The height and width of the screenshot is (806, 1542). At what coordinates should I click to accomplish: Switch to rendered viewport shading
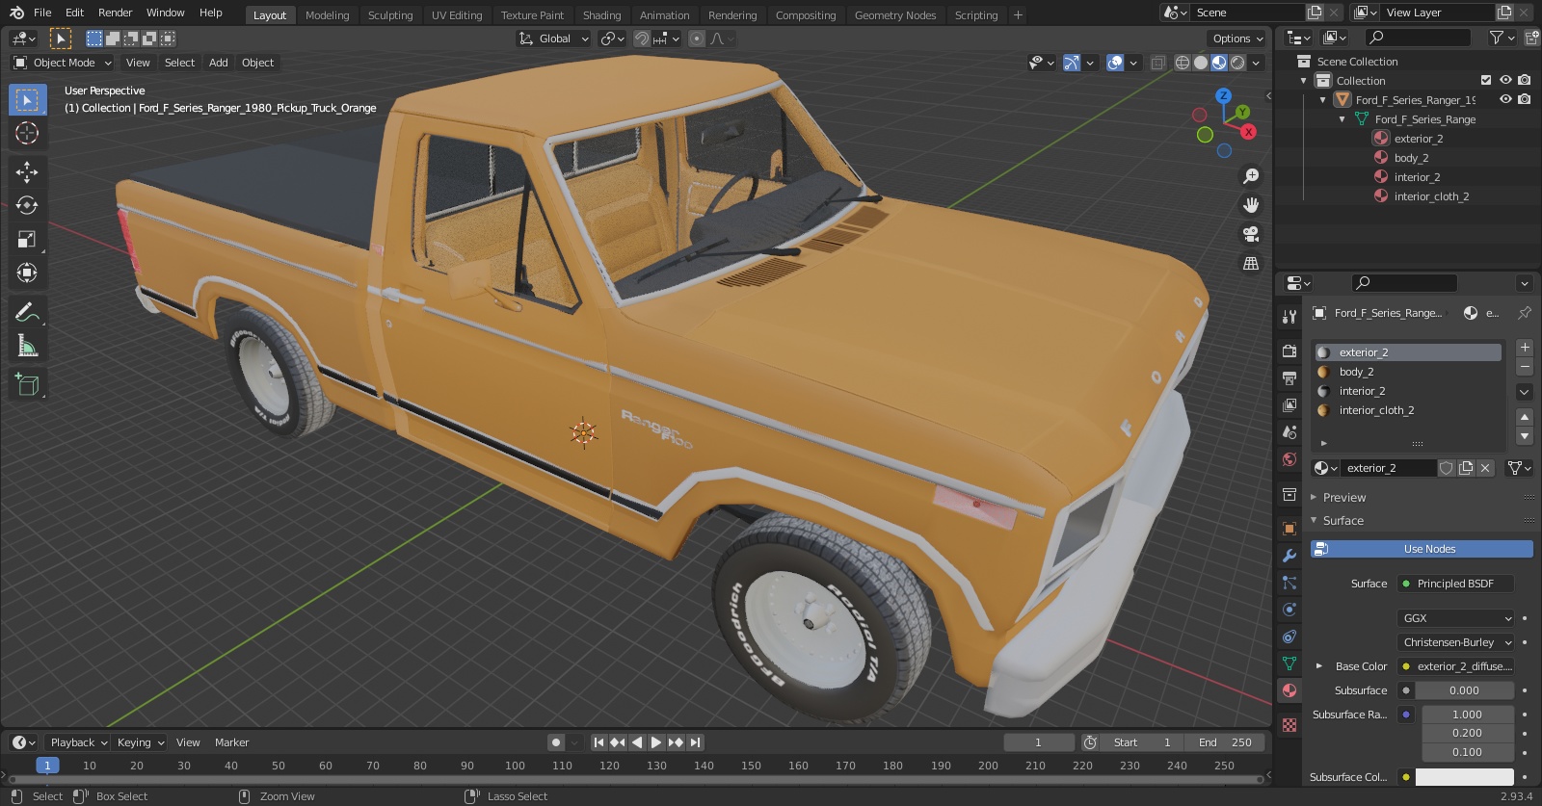(1238, 63)
